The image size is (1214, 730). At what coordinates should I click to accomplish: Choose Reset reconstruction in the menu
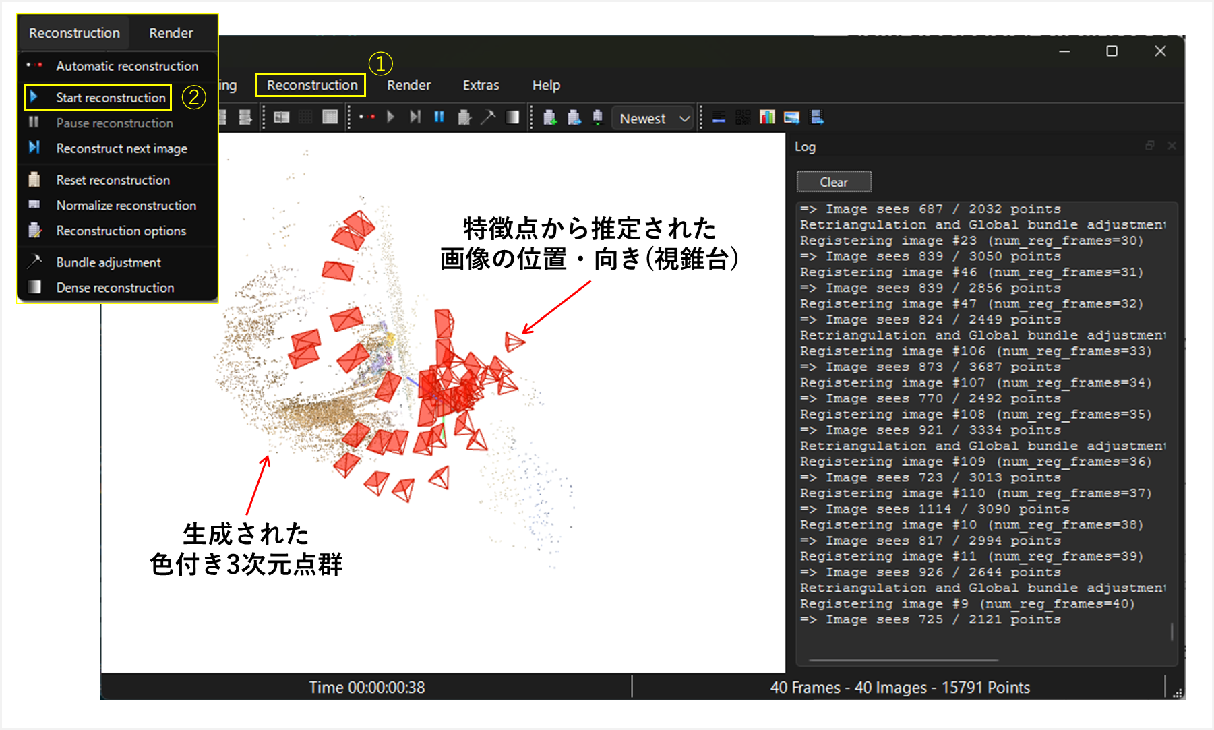tap(113, 180)
